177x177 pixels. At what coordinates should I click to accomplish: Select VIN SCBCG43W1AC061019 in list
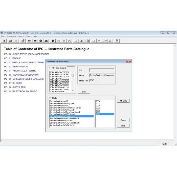tap(59, 81)
